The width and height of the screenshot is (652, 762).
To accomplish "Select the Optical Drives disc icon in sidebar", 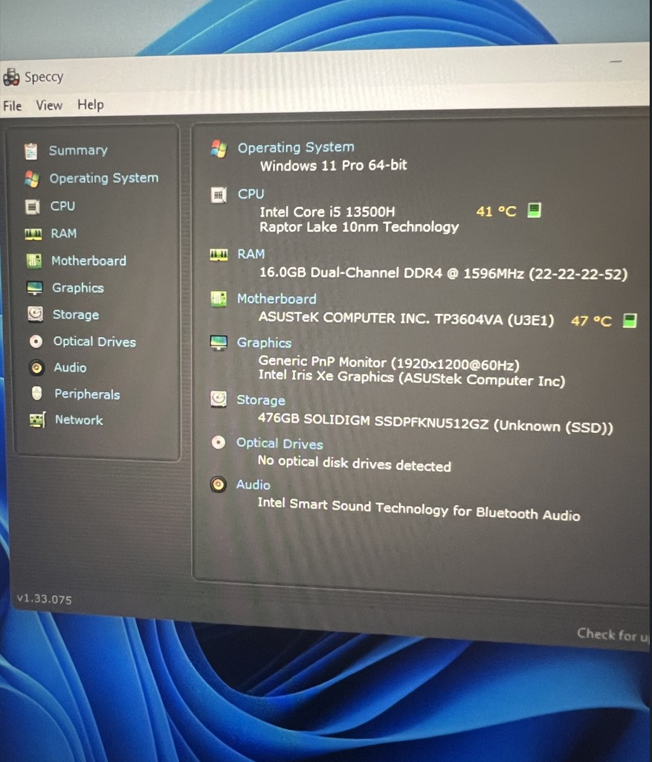I will pos(36,342).
